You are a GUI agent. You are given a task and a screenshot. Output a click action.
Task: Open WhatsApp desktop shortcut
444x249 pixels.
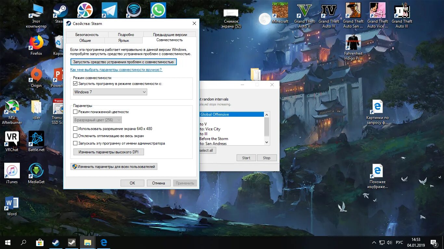pyautogui.click(x=158, y=10)
